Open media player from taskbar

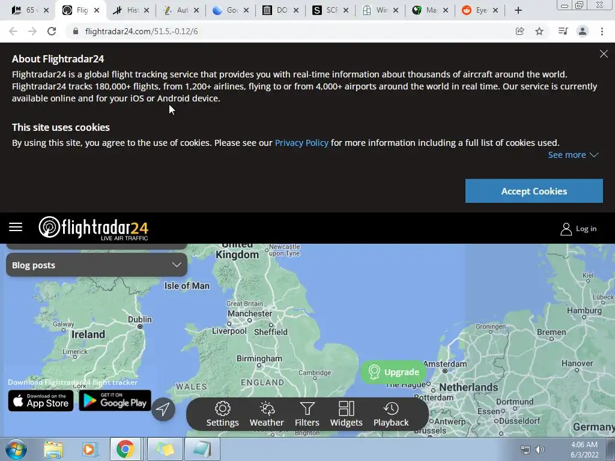tap(89, 449)
